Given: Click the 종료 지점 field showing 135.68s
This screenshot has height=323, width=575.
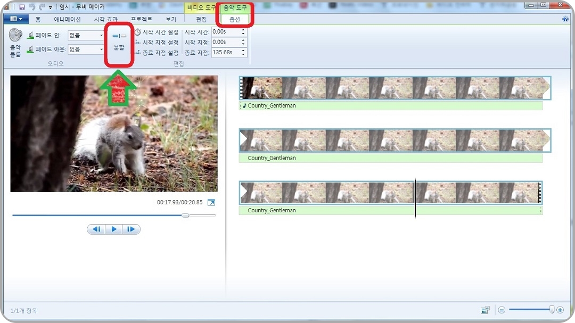Looking at the screenshot, I should point(226,53).
